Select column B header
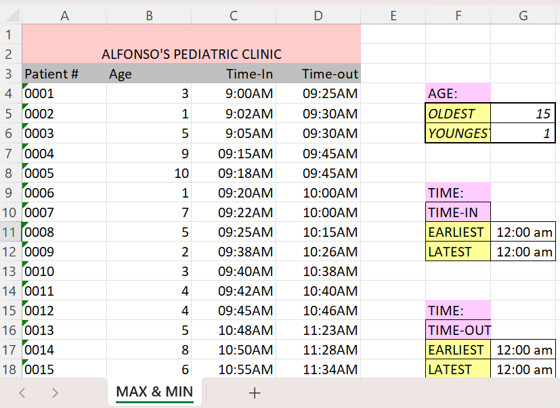 [x=149, y=16]
